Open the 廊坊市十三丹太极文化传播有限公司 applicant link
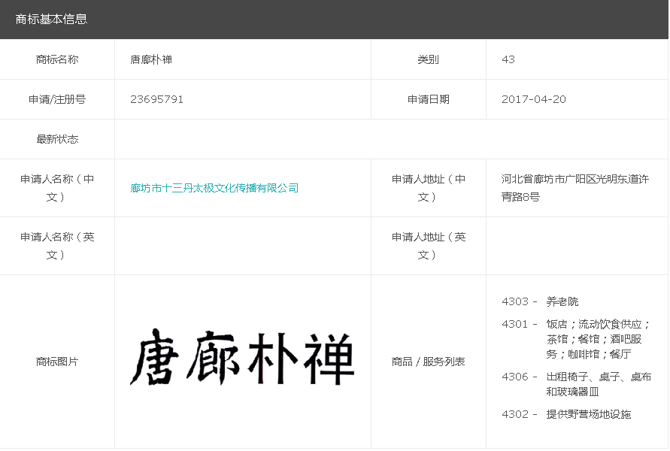 click(214, 188)
